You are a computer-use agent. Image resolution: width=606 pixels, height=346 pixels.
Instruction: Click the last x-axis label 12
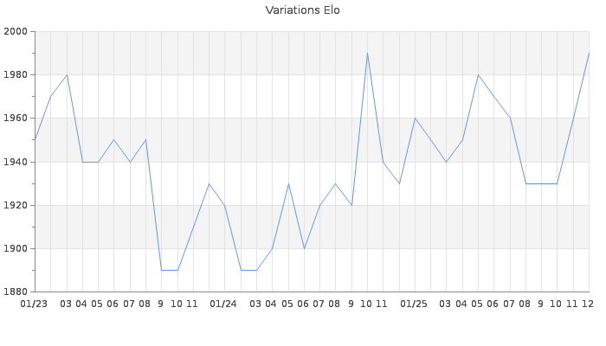pyautogui.click(x=587, y=304)
